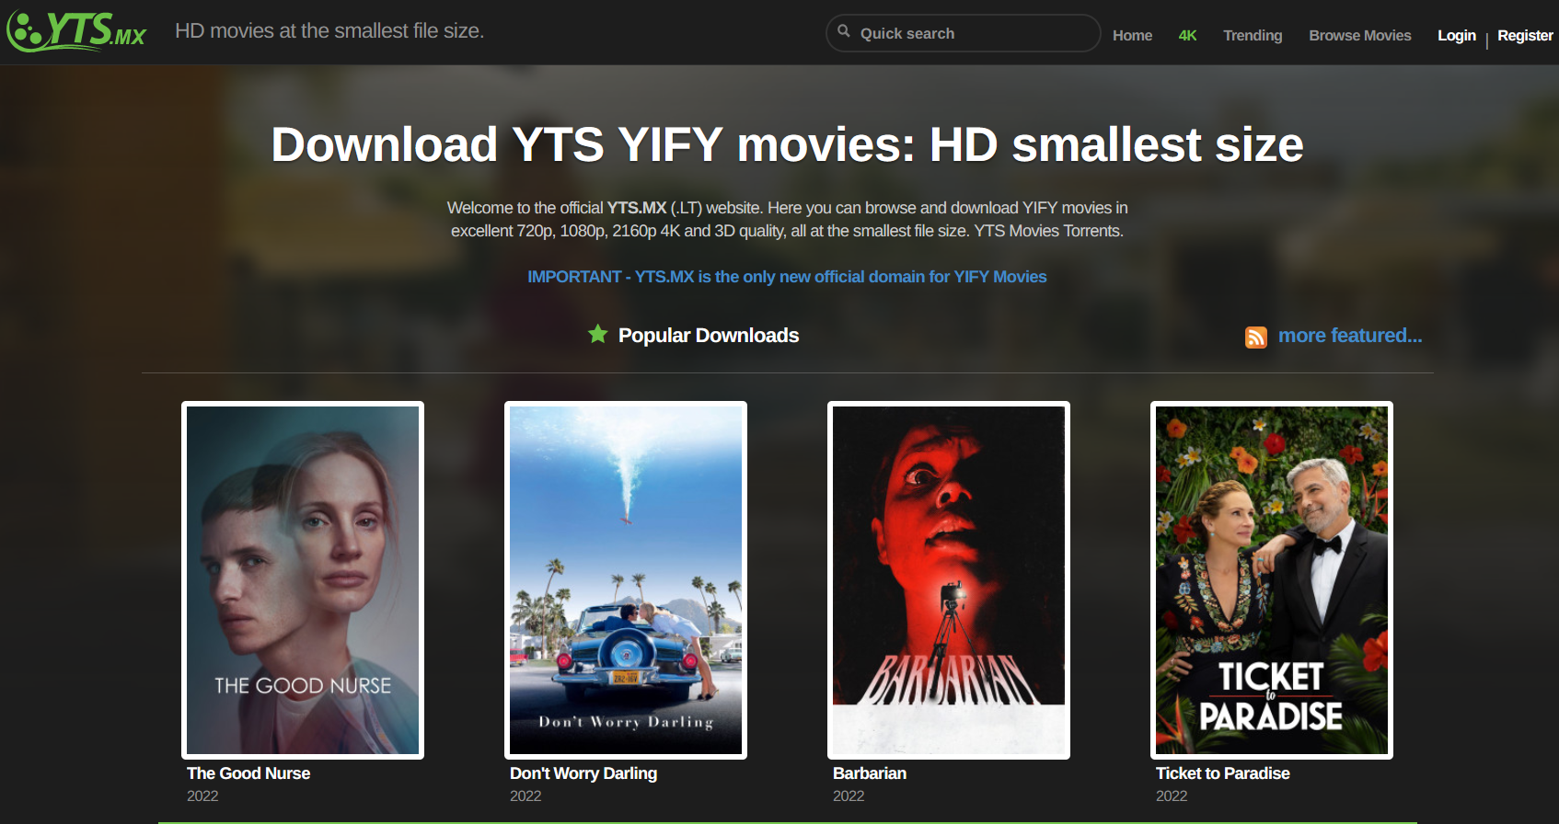Open the Barbarian movie poster
Image resolution: width=1559 pixels, height=824 pixels.
[949, 580]
